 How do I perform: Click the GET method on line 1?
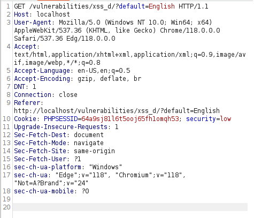pos(20,6)
